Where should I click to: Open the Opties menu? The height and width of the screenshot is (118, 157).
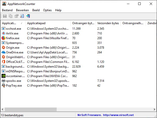47,10
